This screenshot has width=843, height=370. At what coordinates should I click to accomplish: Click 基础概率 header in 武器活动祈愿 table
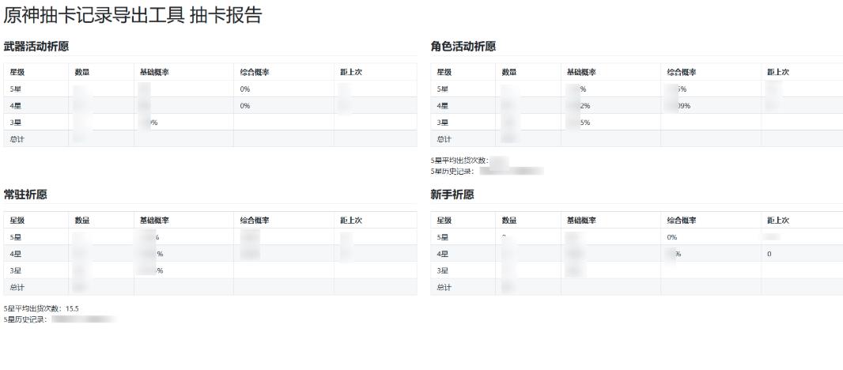click(154, 72)
